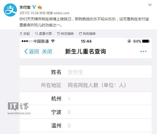The image size is (157, 134).
Task: Select the 温州 row label
Action: click(x=56, y=126)
